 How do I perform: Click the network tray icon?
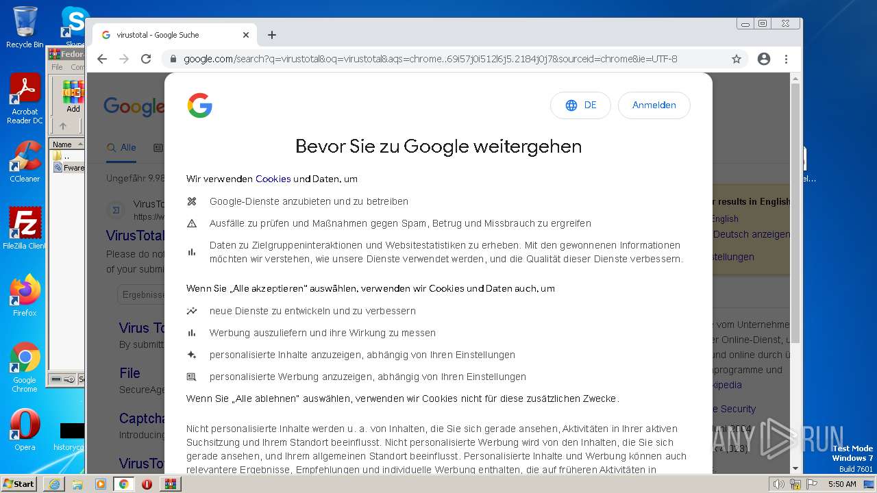[x=795, y=484]
